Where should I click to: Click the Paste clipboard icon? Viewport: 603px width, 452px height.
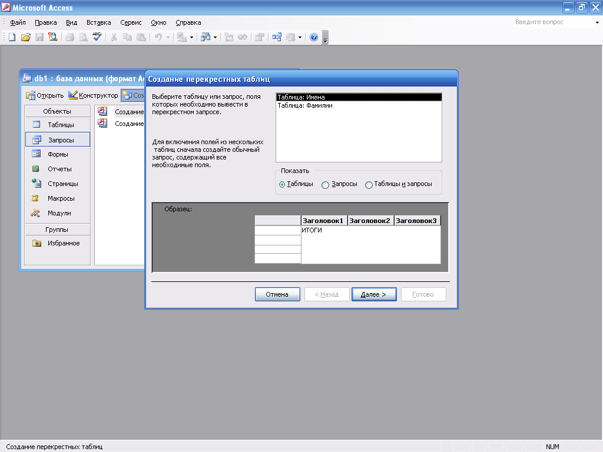pyautogui.click(x=141, y=37)
